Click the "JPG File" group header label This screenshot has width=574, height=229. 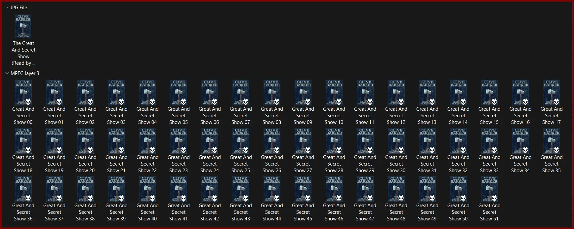19,7
